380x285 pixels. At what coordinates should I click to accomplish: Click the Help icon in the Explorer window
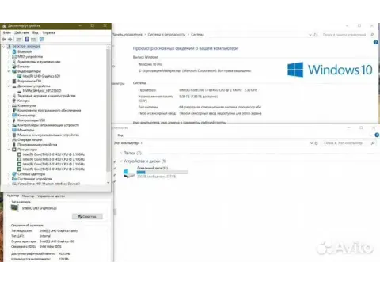pyautogui.click(x=377, y=135)
